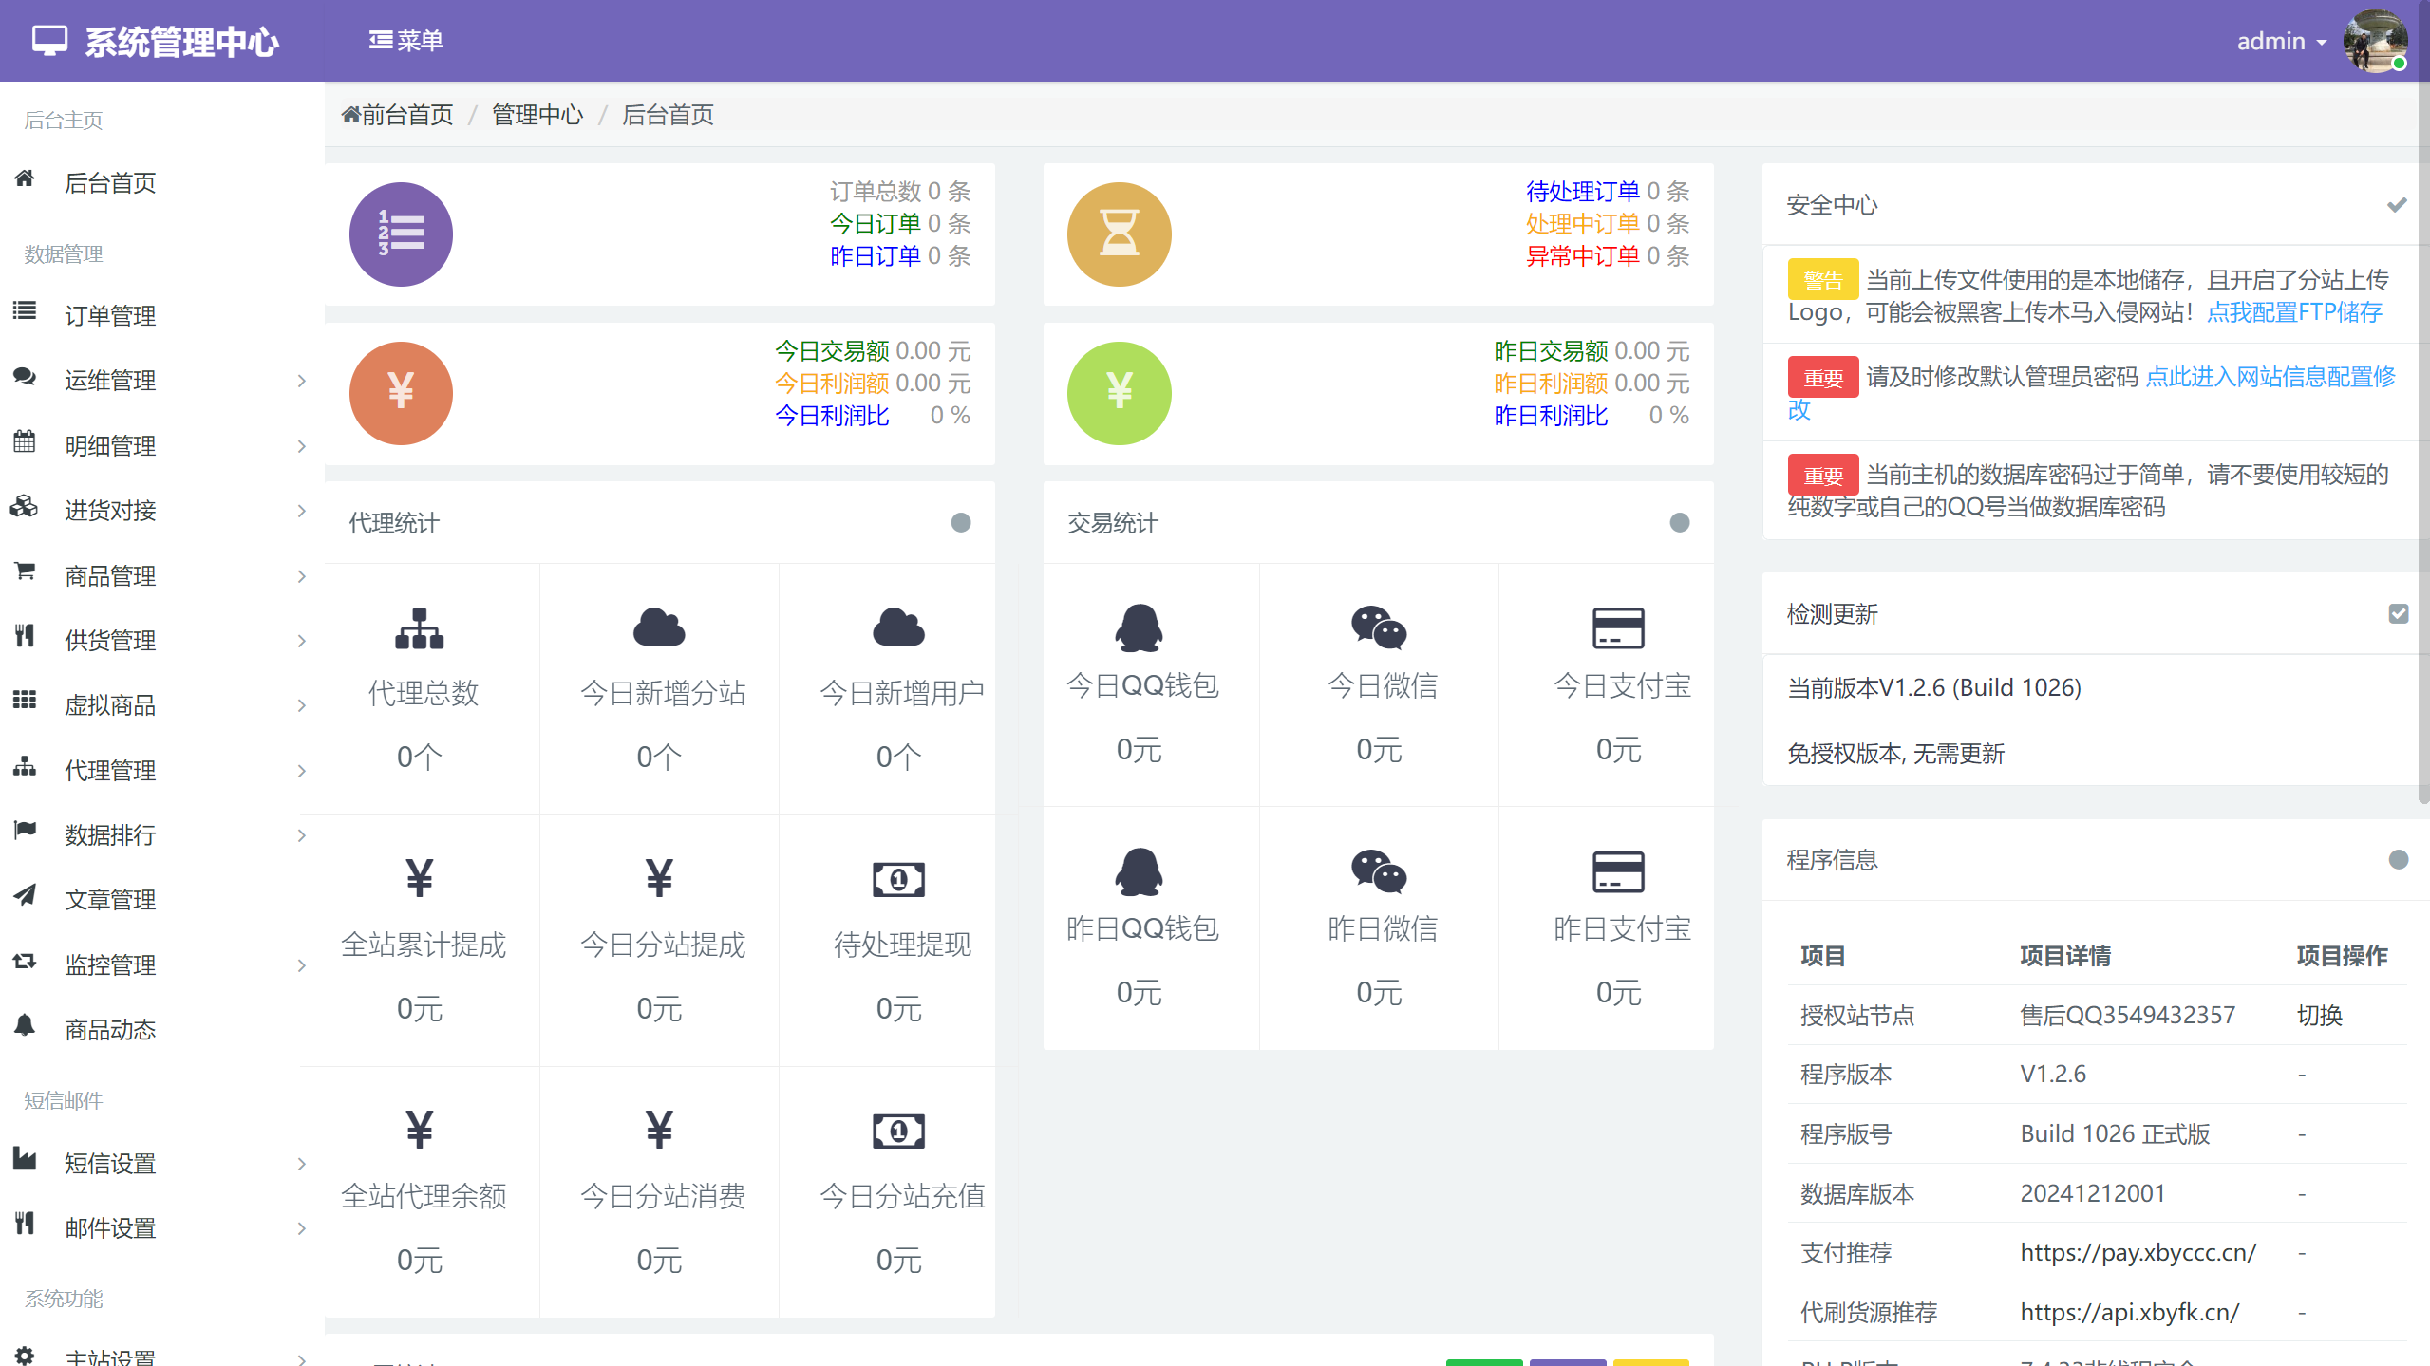
Task: Click the 商品动态 bell icon
Action: [24, 1028]
